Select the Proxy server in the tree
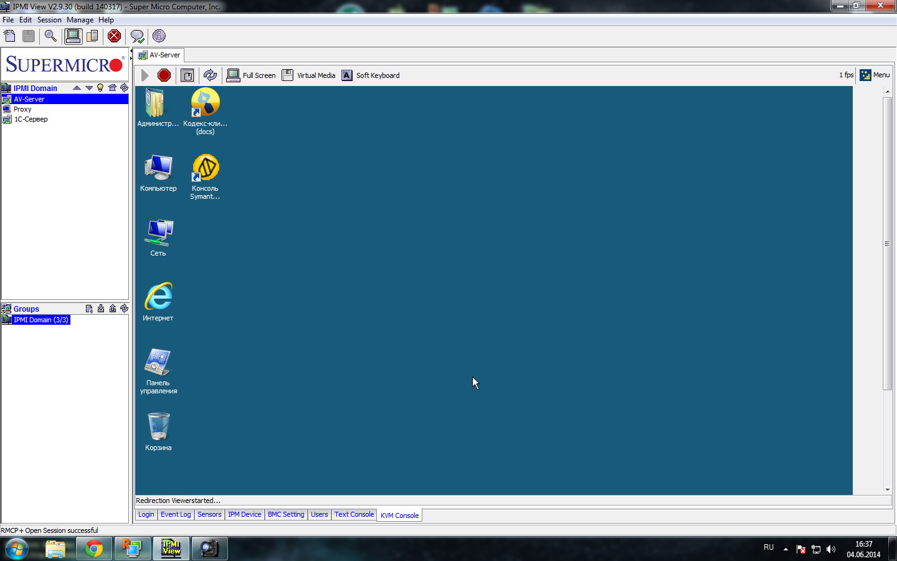The image size is (897, 561). pos(22,109)
